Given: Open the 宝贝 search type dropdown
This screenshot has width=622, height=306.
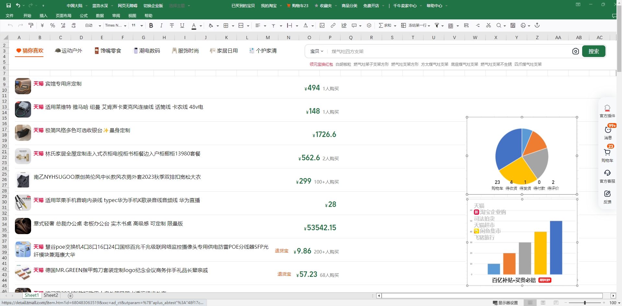Looking at the screenshot, I should tap(317, 51).
